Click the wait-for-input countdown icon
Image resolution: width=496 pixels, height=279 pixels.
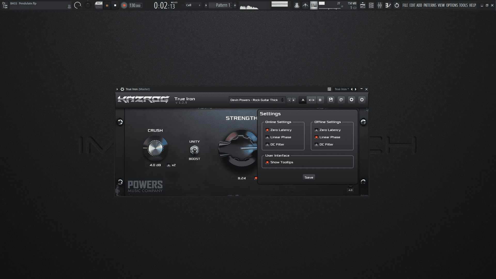tap(305, 5)
